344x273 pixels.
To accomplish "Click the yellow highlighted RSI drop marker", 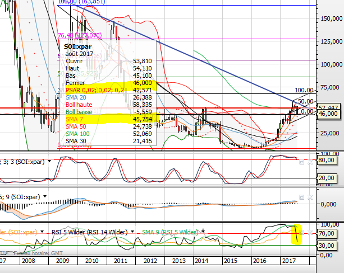I will (296, 234).
